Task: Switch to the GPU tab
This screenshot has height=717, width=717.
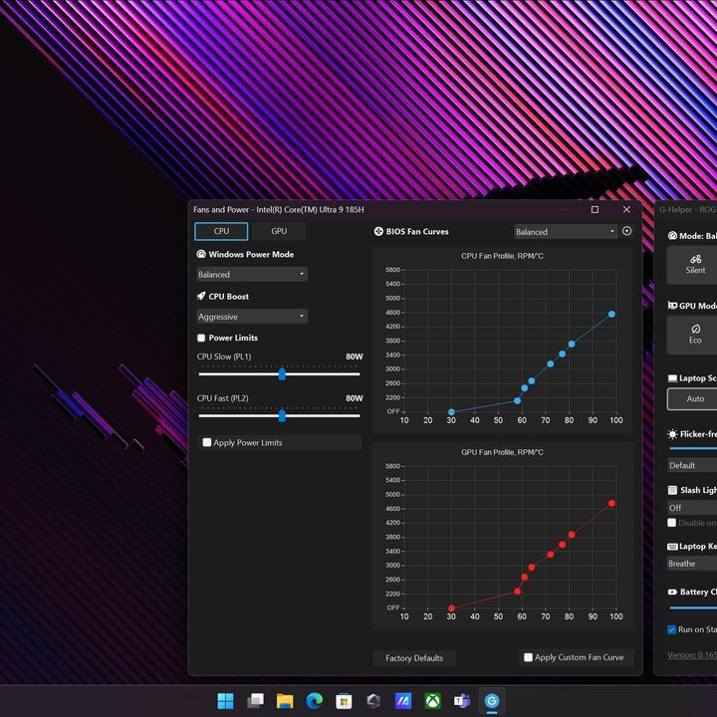Action: [279, 231]
